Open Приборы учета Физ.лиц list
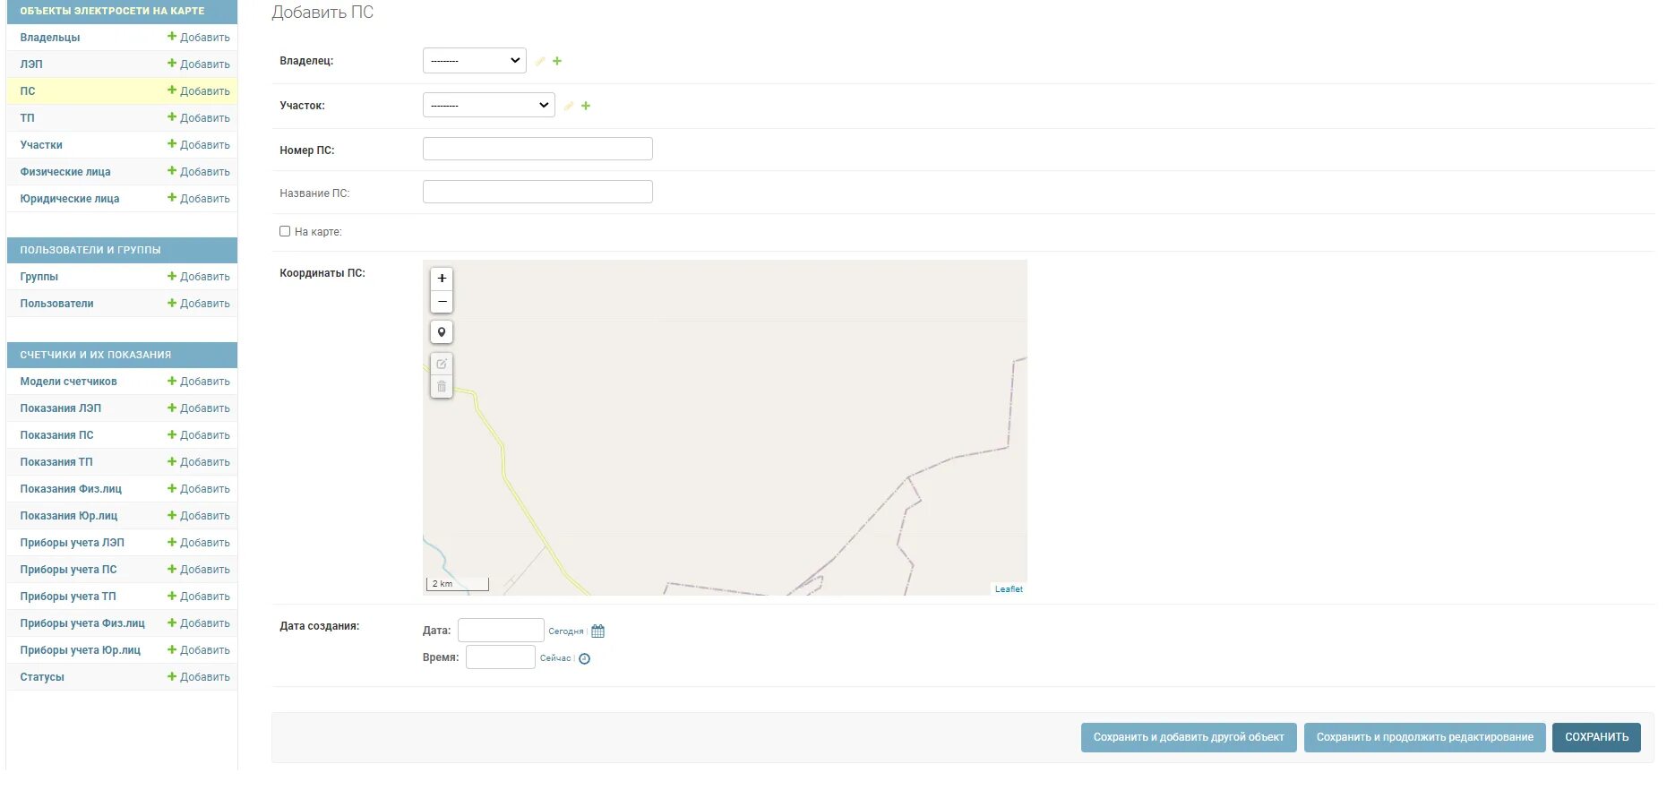This screenshot has width=1667, height=790. point(82,623)
